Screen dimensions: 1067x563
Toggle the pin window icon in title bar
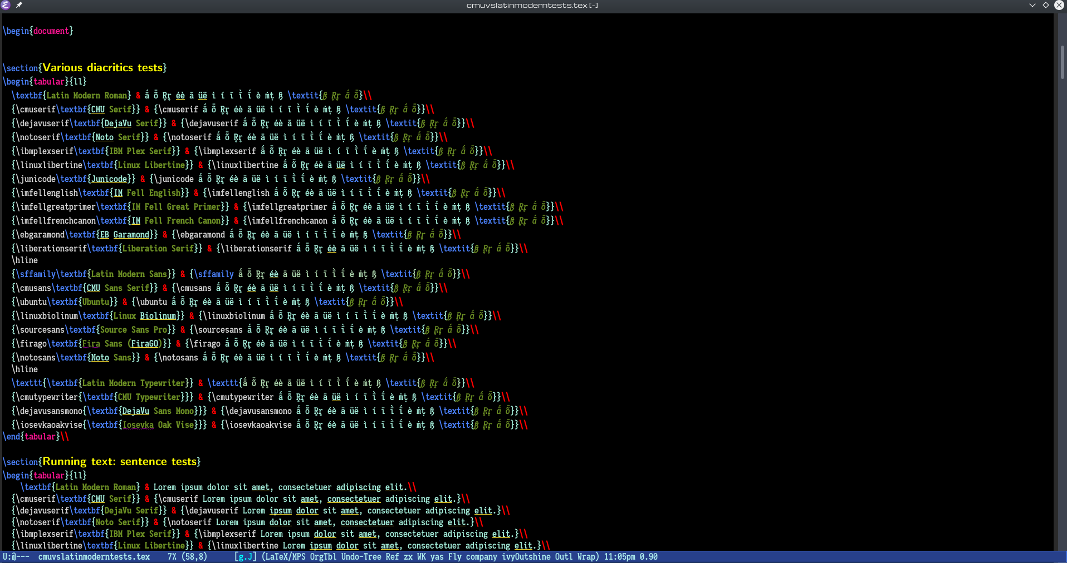(19, 5)
